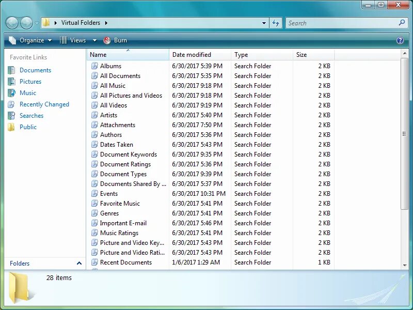Click the Back navigation arrow button
413x310 pixels.
click(x=12, y=23)
